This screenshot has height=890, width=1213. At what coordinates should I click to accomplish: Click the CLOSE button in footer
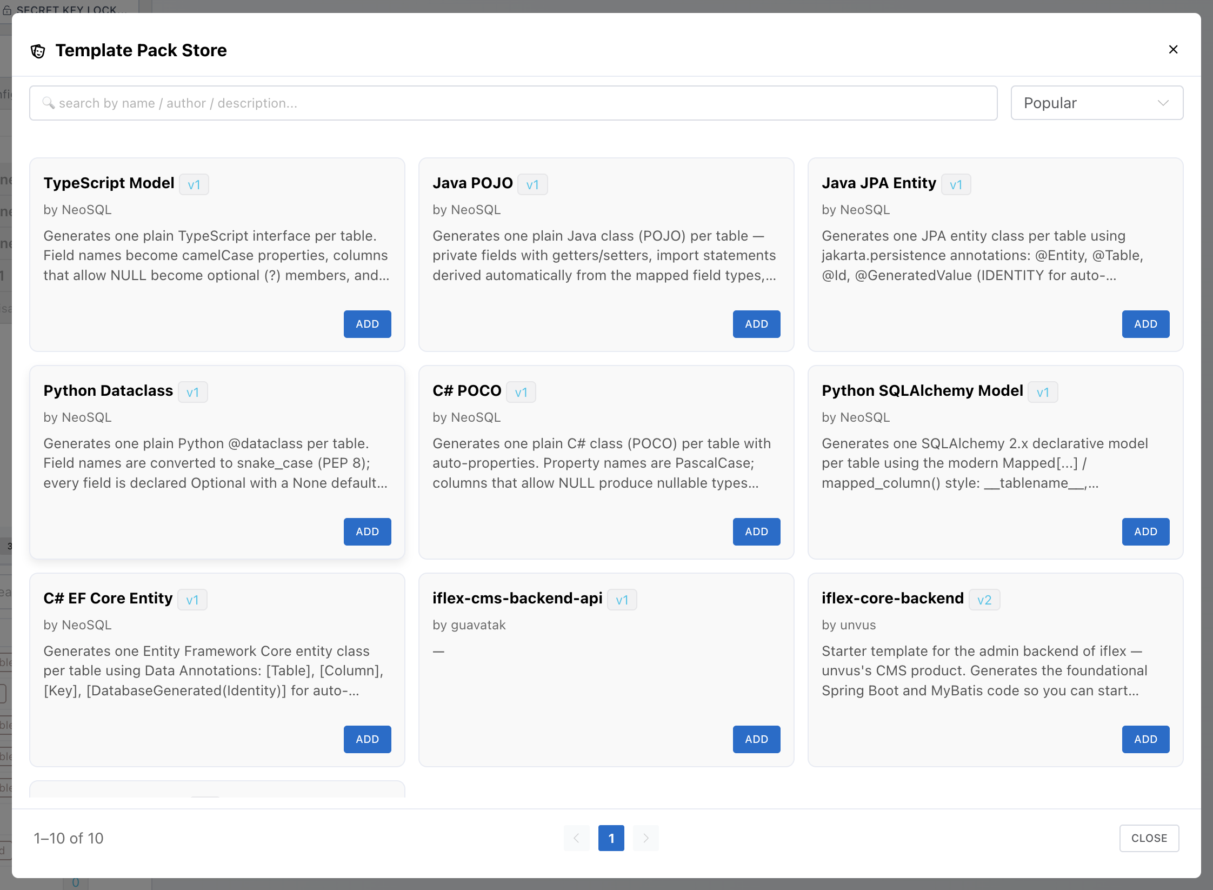1149,838
